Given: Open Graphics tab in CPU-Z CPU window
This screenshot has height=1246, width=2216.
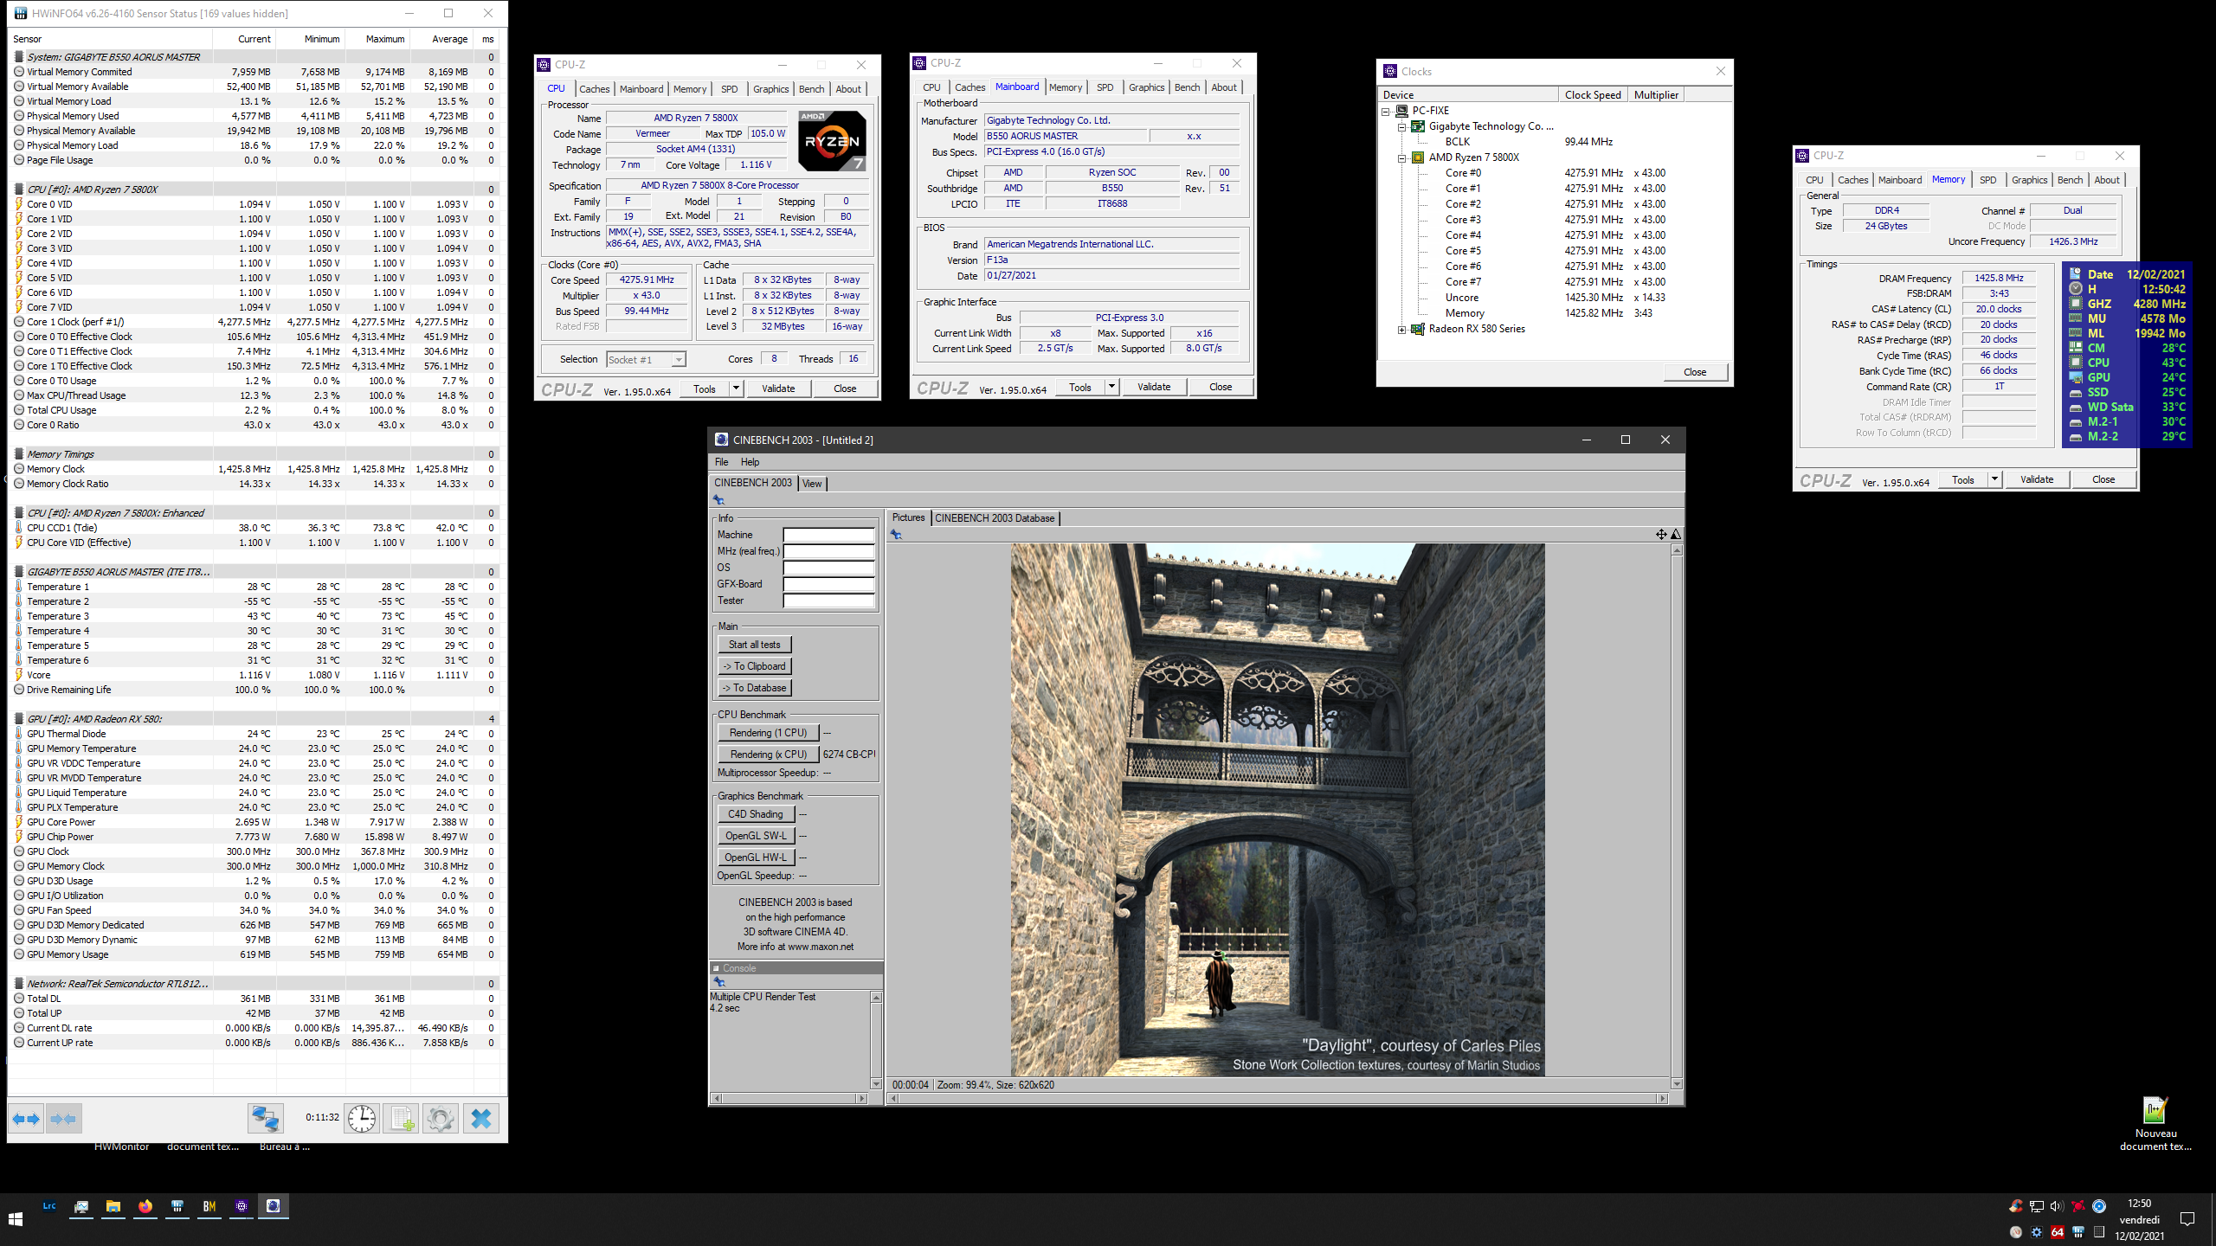Looking at the screenshot, I should point(771,89).
